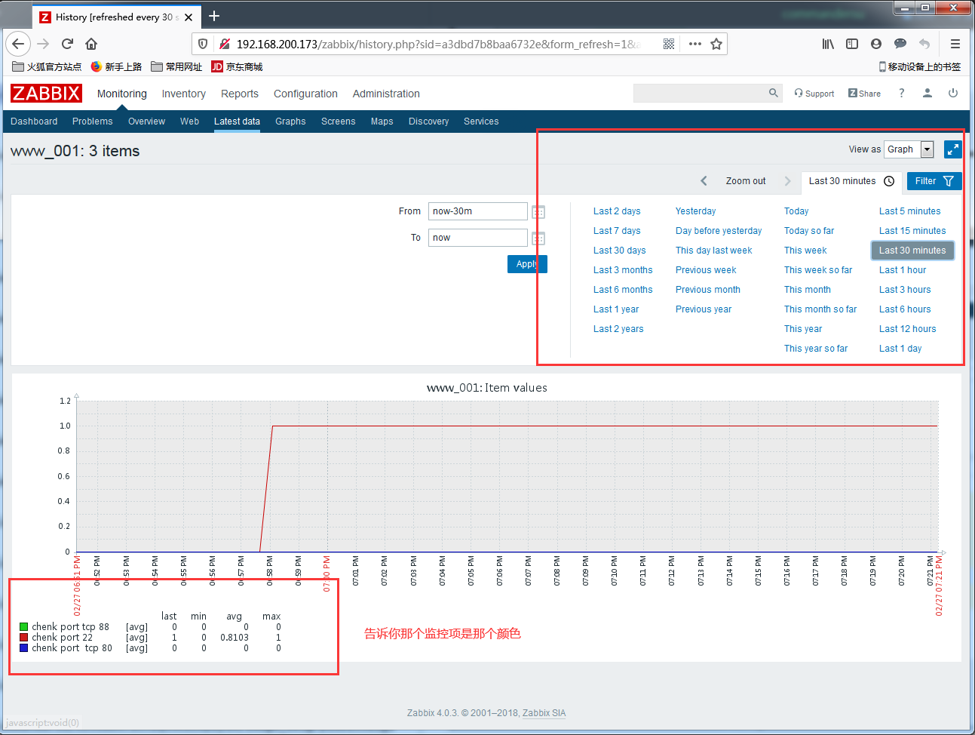Screen dimensions: 975x735
Task: Open the calendar picker for the To field
Action: point(538,238)
